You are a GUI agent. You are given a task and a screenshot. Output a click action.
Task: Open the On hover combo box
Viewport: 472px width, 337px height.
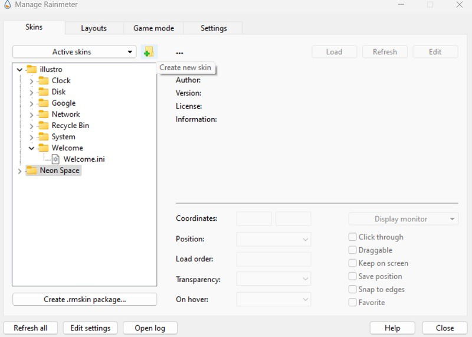coord(274,299)
